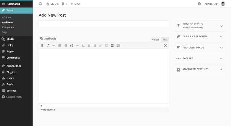The image size is (231, 126).
Task: Open Categories under Posts
Action: click(x=8, y=27)
